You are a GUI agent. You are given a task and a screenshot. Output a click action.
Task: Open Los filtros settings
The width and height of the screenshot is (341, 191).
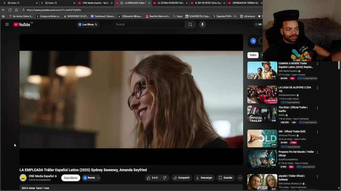[x=88, y=24]
